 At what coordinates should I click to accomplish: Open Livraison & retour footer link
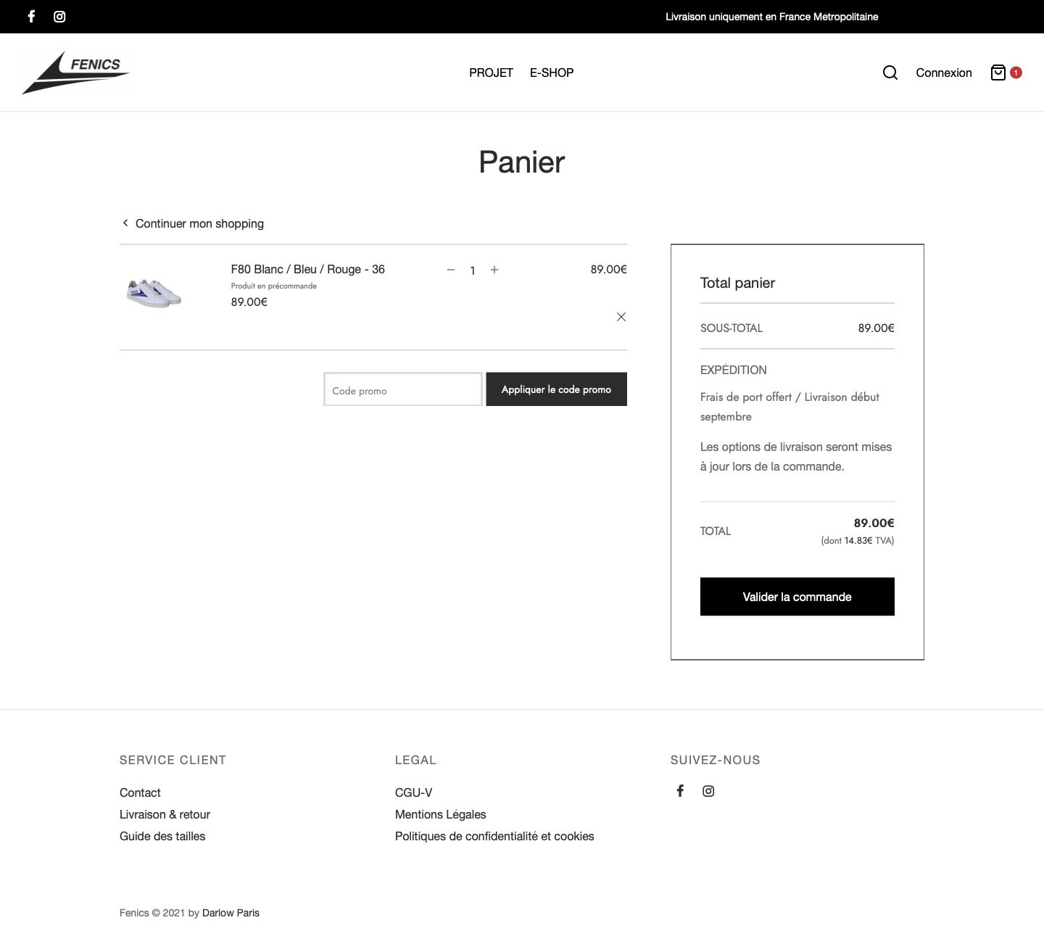(165, 814)
